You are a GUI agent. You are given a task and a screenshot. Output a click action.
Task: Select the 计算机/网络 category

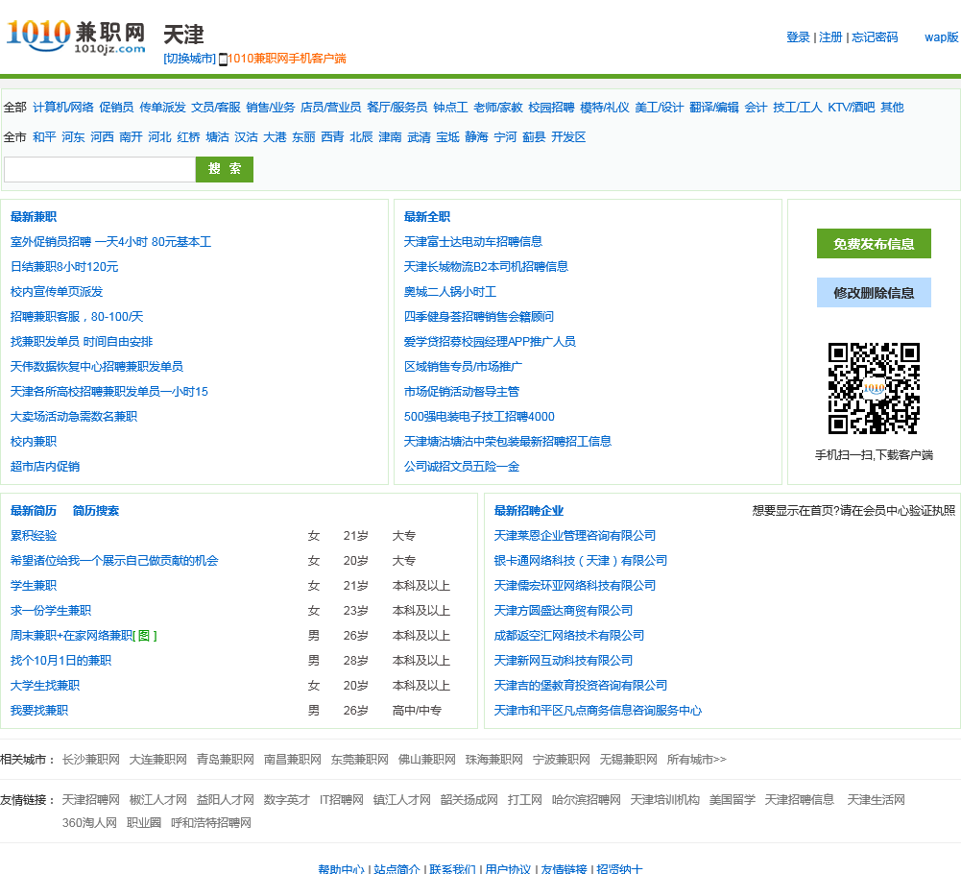point(63,108)
